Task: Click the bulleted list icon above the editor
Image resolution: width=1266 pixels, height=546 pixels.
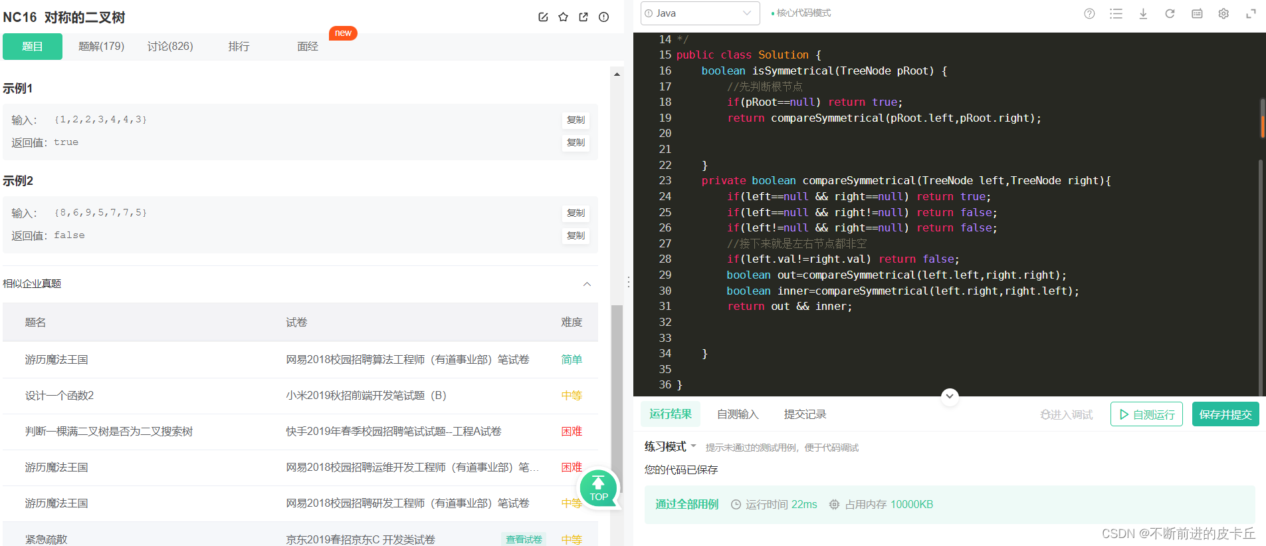Action: pyautogui.click(x=1116, y=13)
